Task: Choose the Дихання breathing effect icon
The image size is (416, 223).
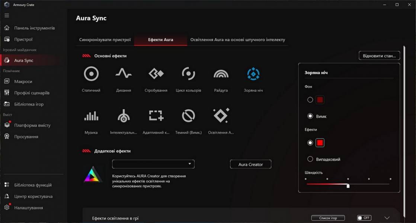Action: [x=124, y=73]
